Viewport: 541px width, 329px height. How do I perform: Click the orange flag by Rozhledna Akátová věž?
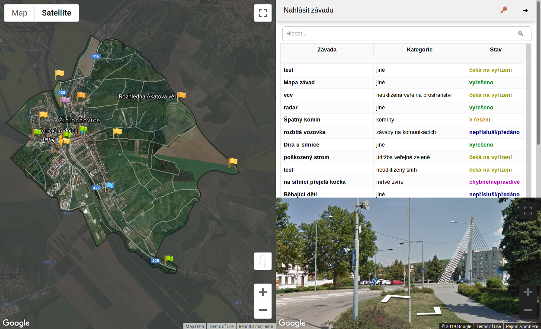click(181, 96)
